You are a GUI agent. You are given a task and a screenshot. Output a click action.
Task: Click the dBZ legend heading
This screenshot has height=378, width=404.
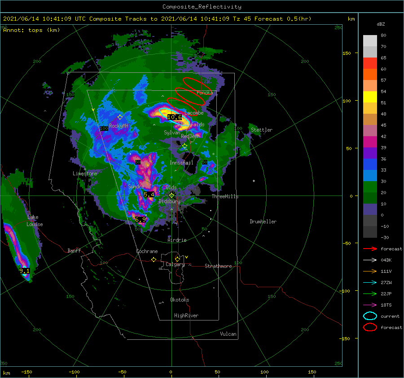pyautogui.click(x=381, y=24)
